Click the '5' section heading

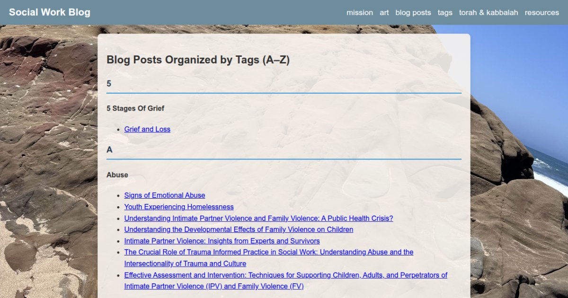click(109, 84)
